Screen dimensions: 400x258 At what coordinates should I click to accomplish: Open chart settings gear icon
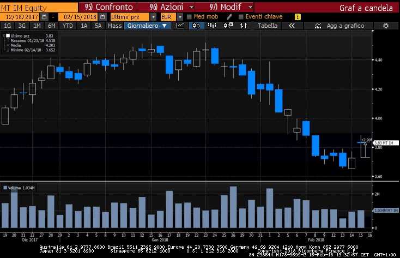pyautogui.click(x=386, y=26)
